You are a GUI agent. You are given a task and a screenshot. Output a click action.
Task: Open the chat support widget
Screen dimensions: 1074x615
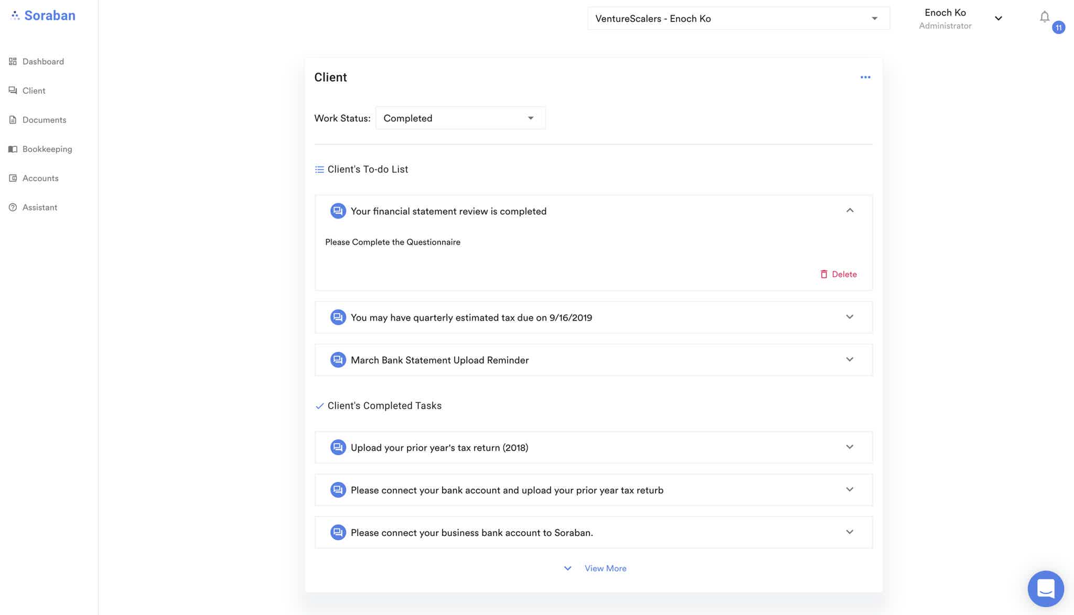point(1046,588)
